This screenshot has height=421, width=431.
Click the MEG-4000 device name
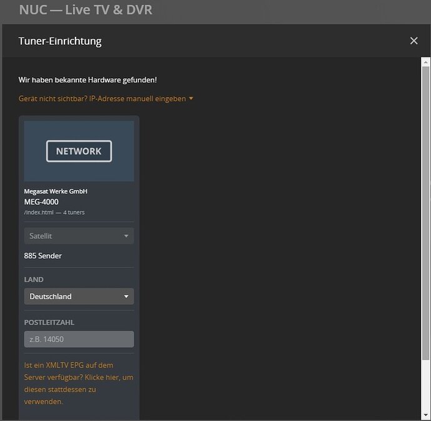pos(41,202)
